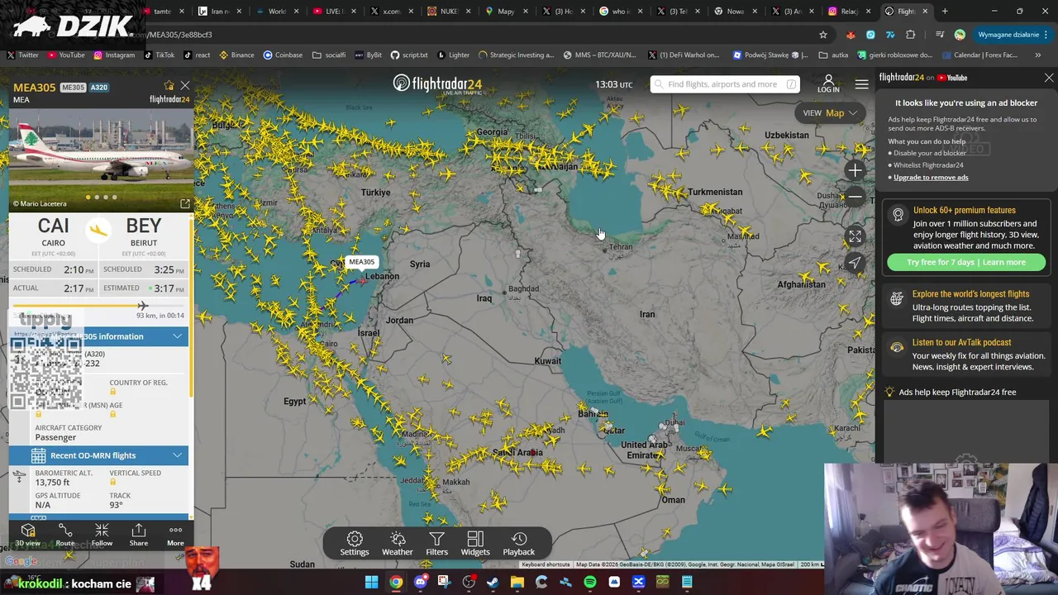Open the Lighter bookmark
This screenshot has width=1058, height=595.
(x=452, y=55)
